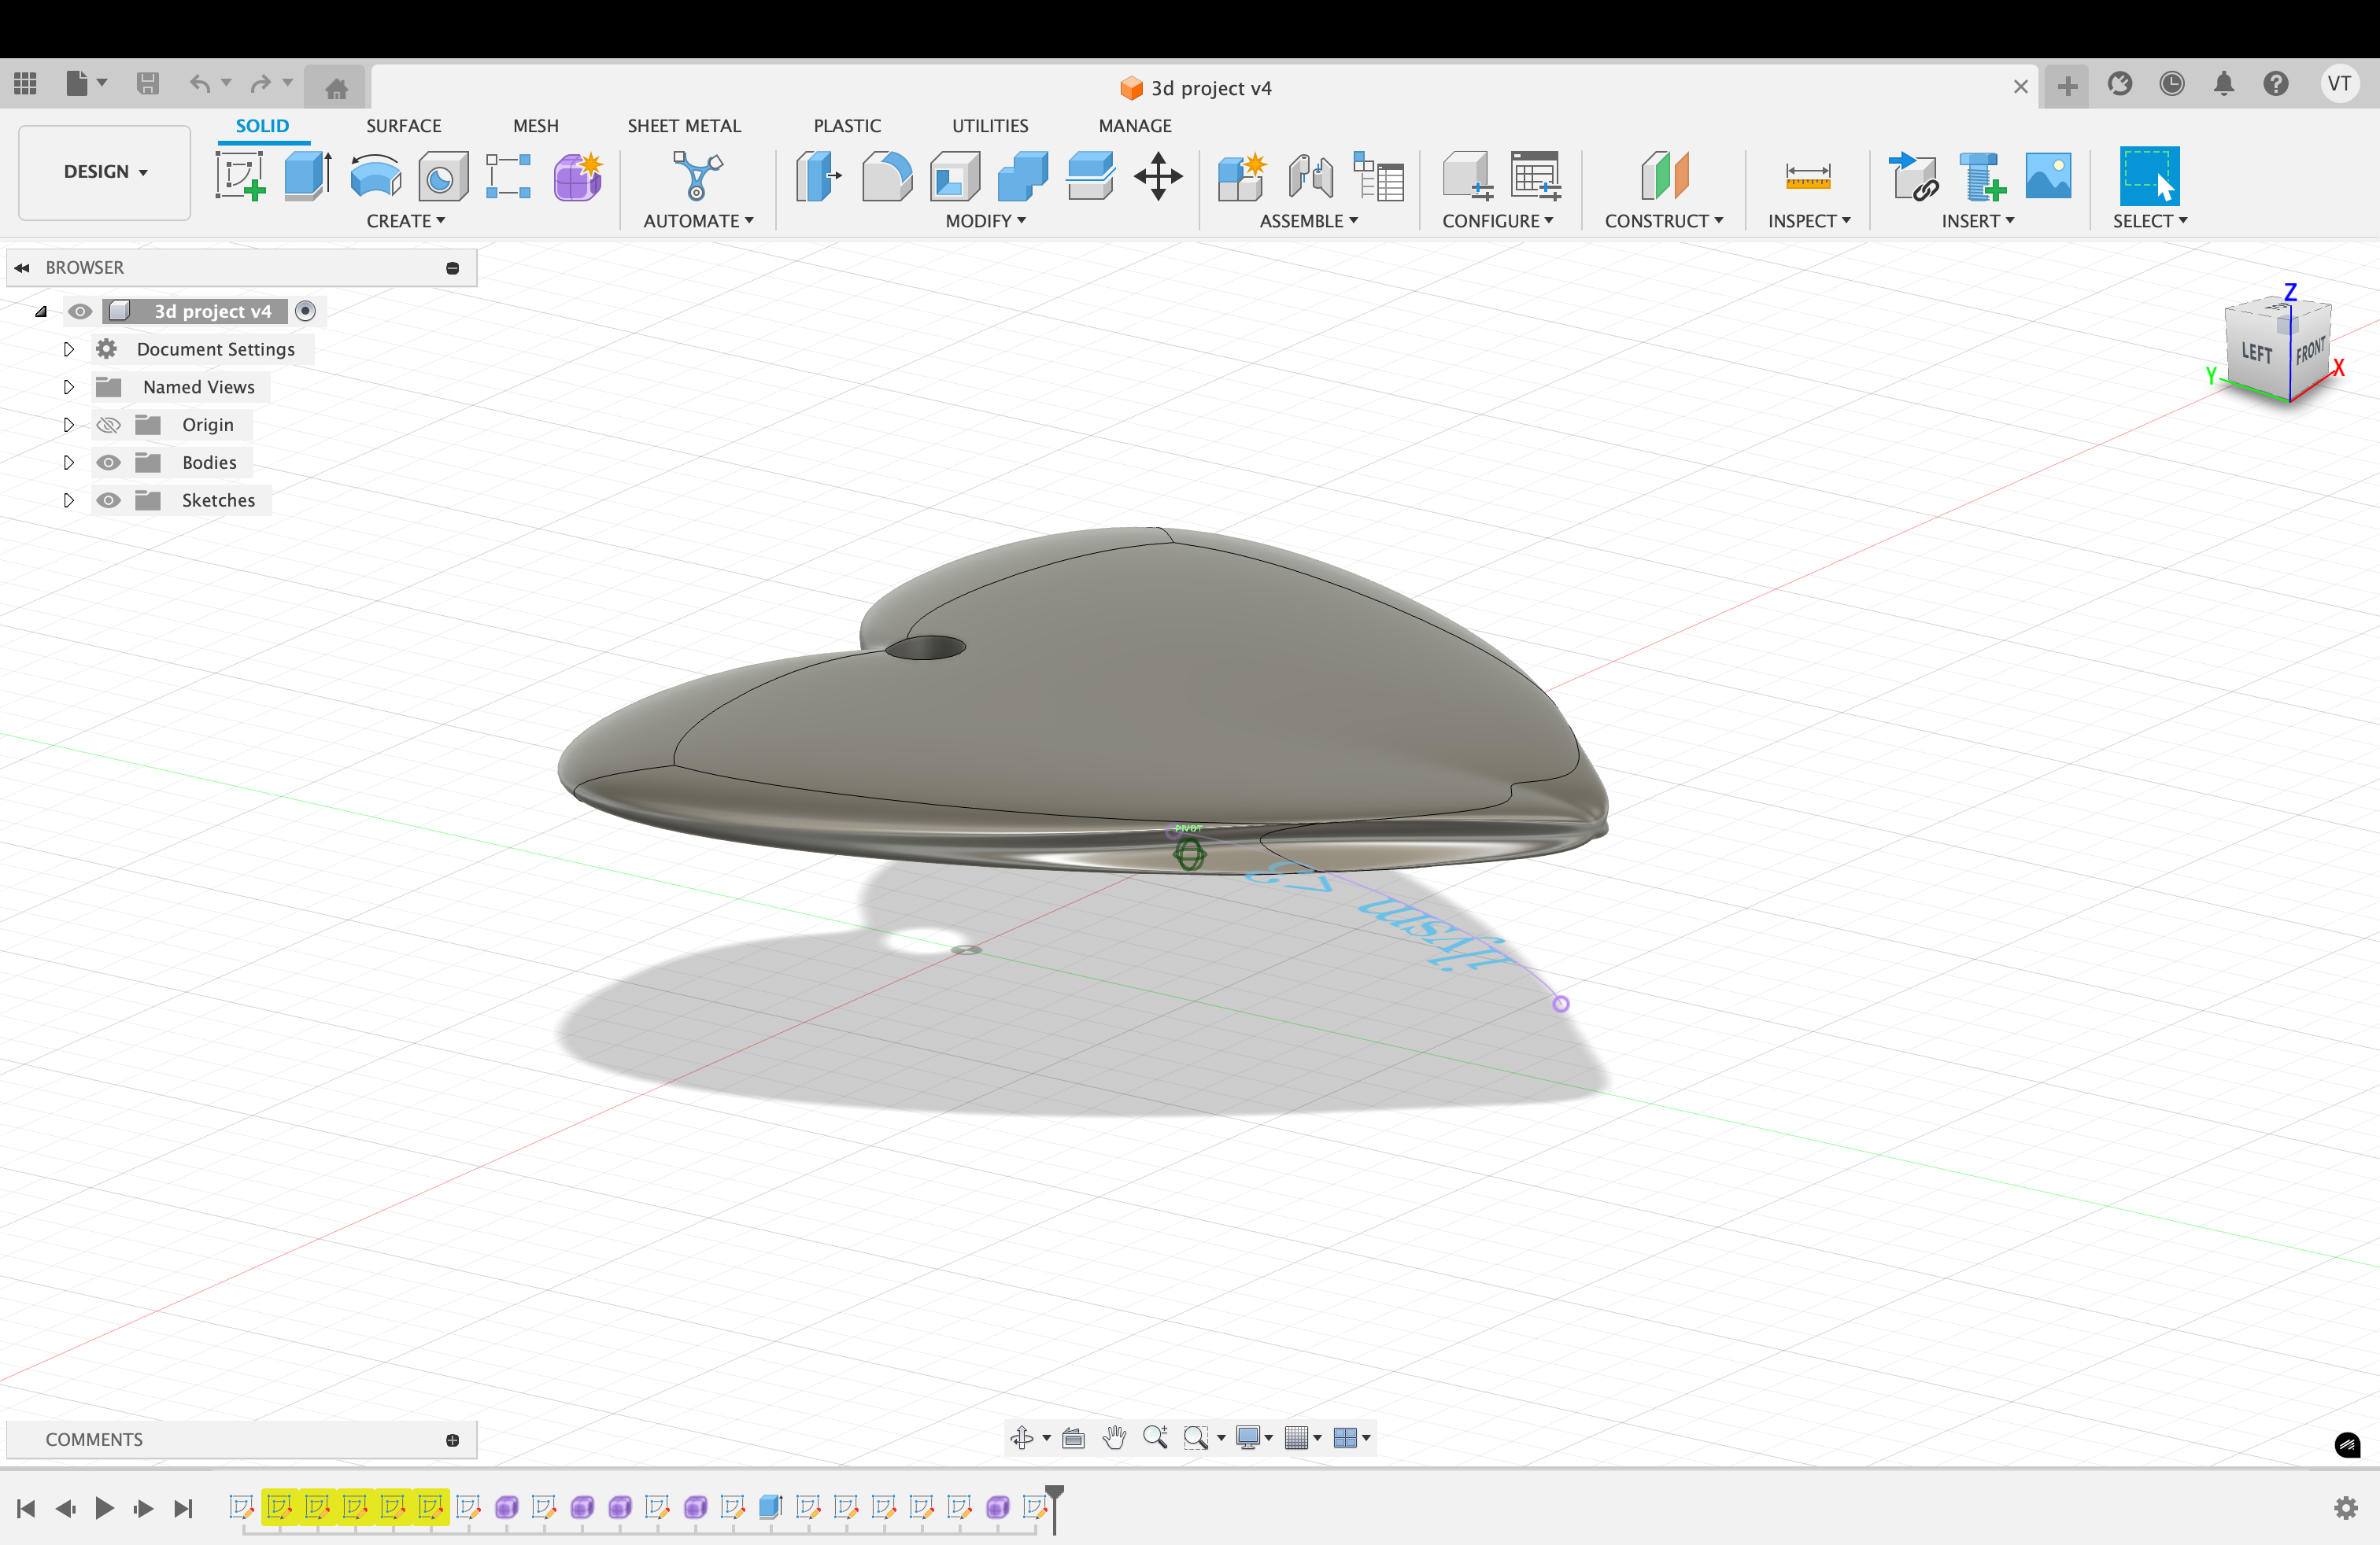
Task: Select the Revolve tool
Action: [375, 176]
